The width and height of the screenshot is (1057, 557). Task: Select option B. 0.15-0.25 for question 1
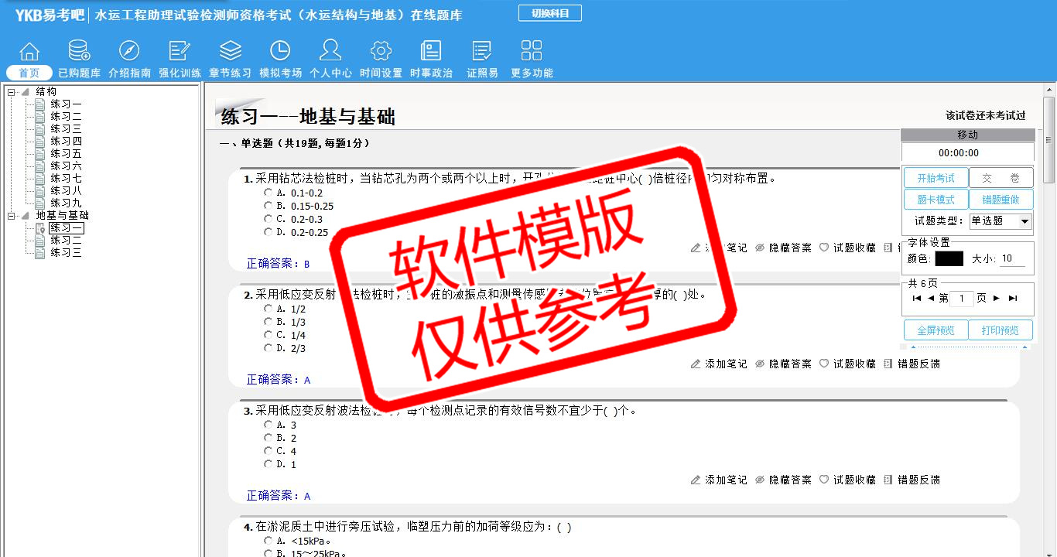(x=269, y=206)
